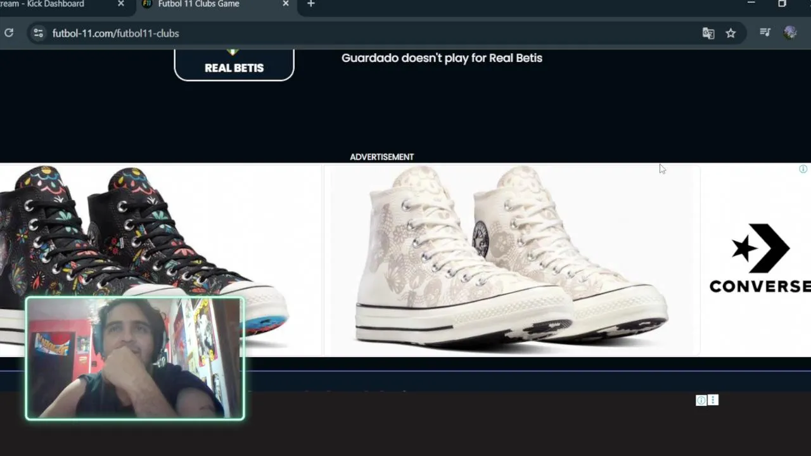Click the streamer webcam overlay
Viewport: 811px width, 456px height.
(134, 358)
